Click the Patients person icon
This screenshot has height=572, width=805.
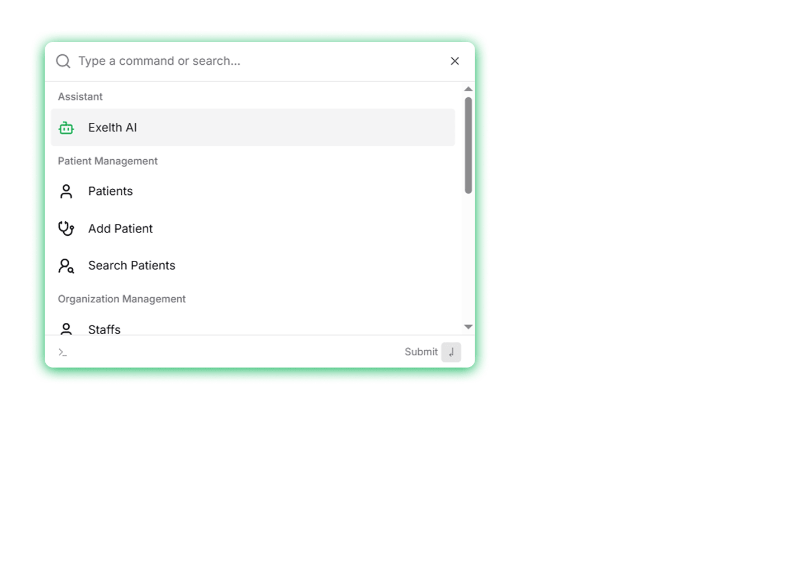[66, 192]
